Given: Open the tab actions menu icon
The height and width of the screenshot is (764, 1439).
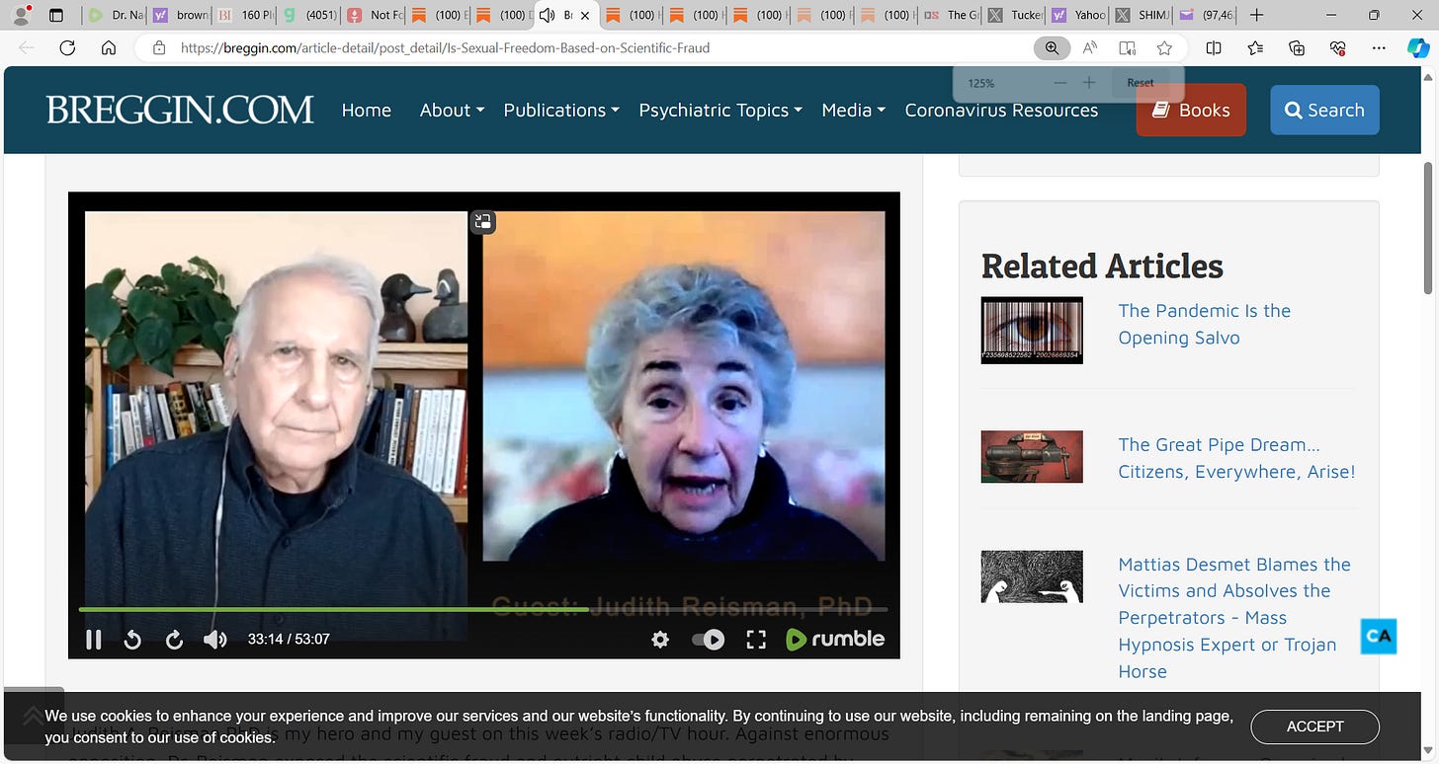Looking at the screenshot, I should click(x=55, y=15).
